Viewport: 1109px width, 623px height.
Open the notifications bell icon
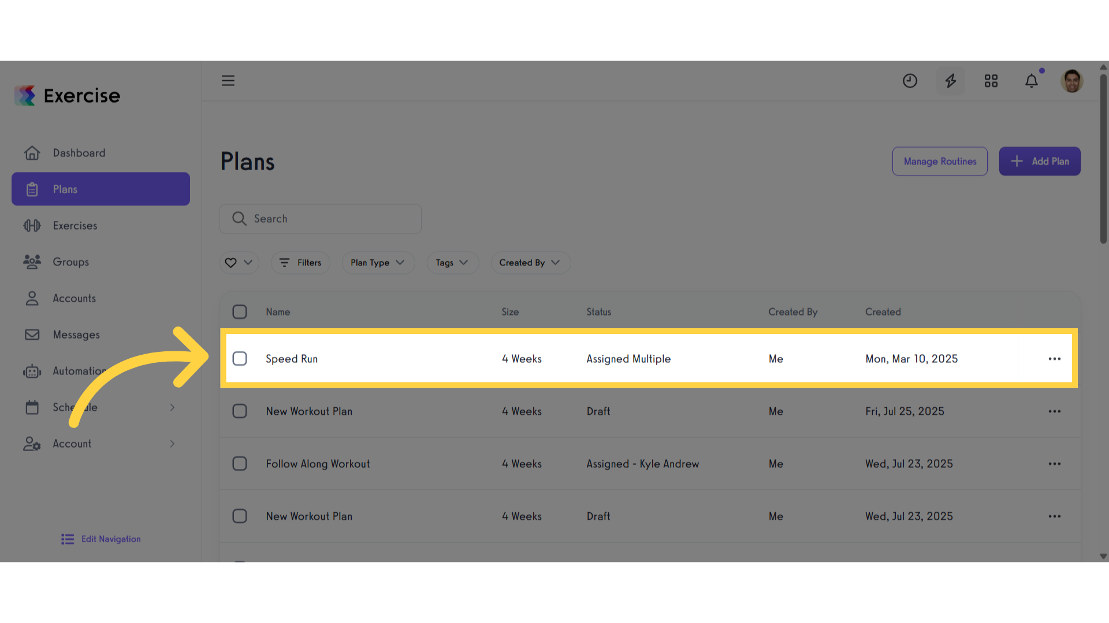coord(1032,81)
